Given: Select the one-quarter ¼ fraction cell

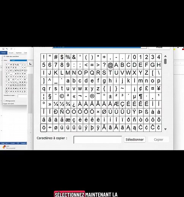Looking at the screenshot, I should coord(56,104).
